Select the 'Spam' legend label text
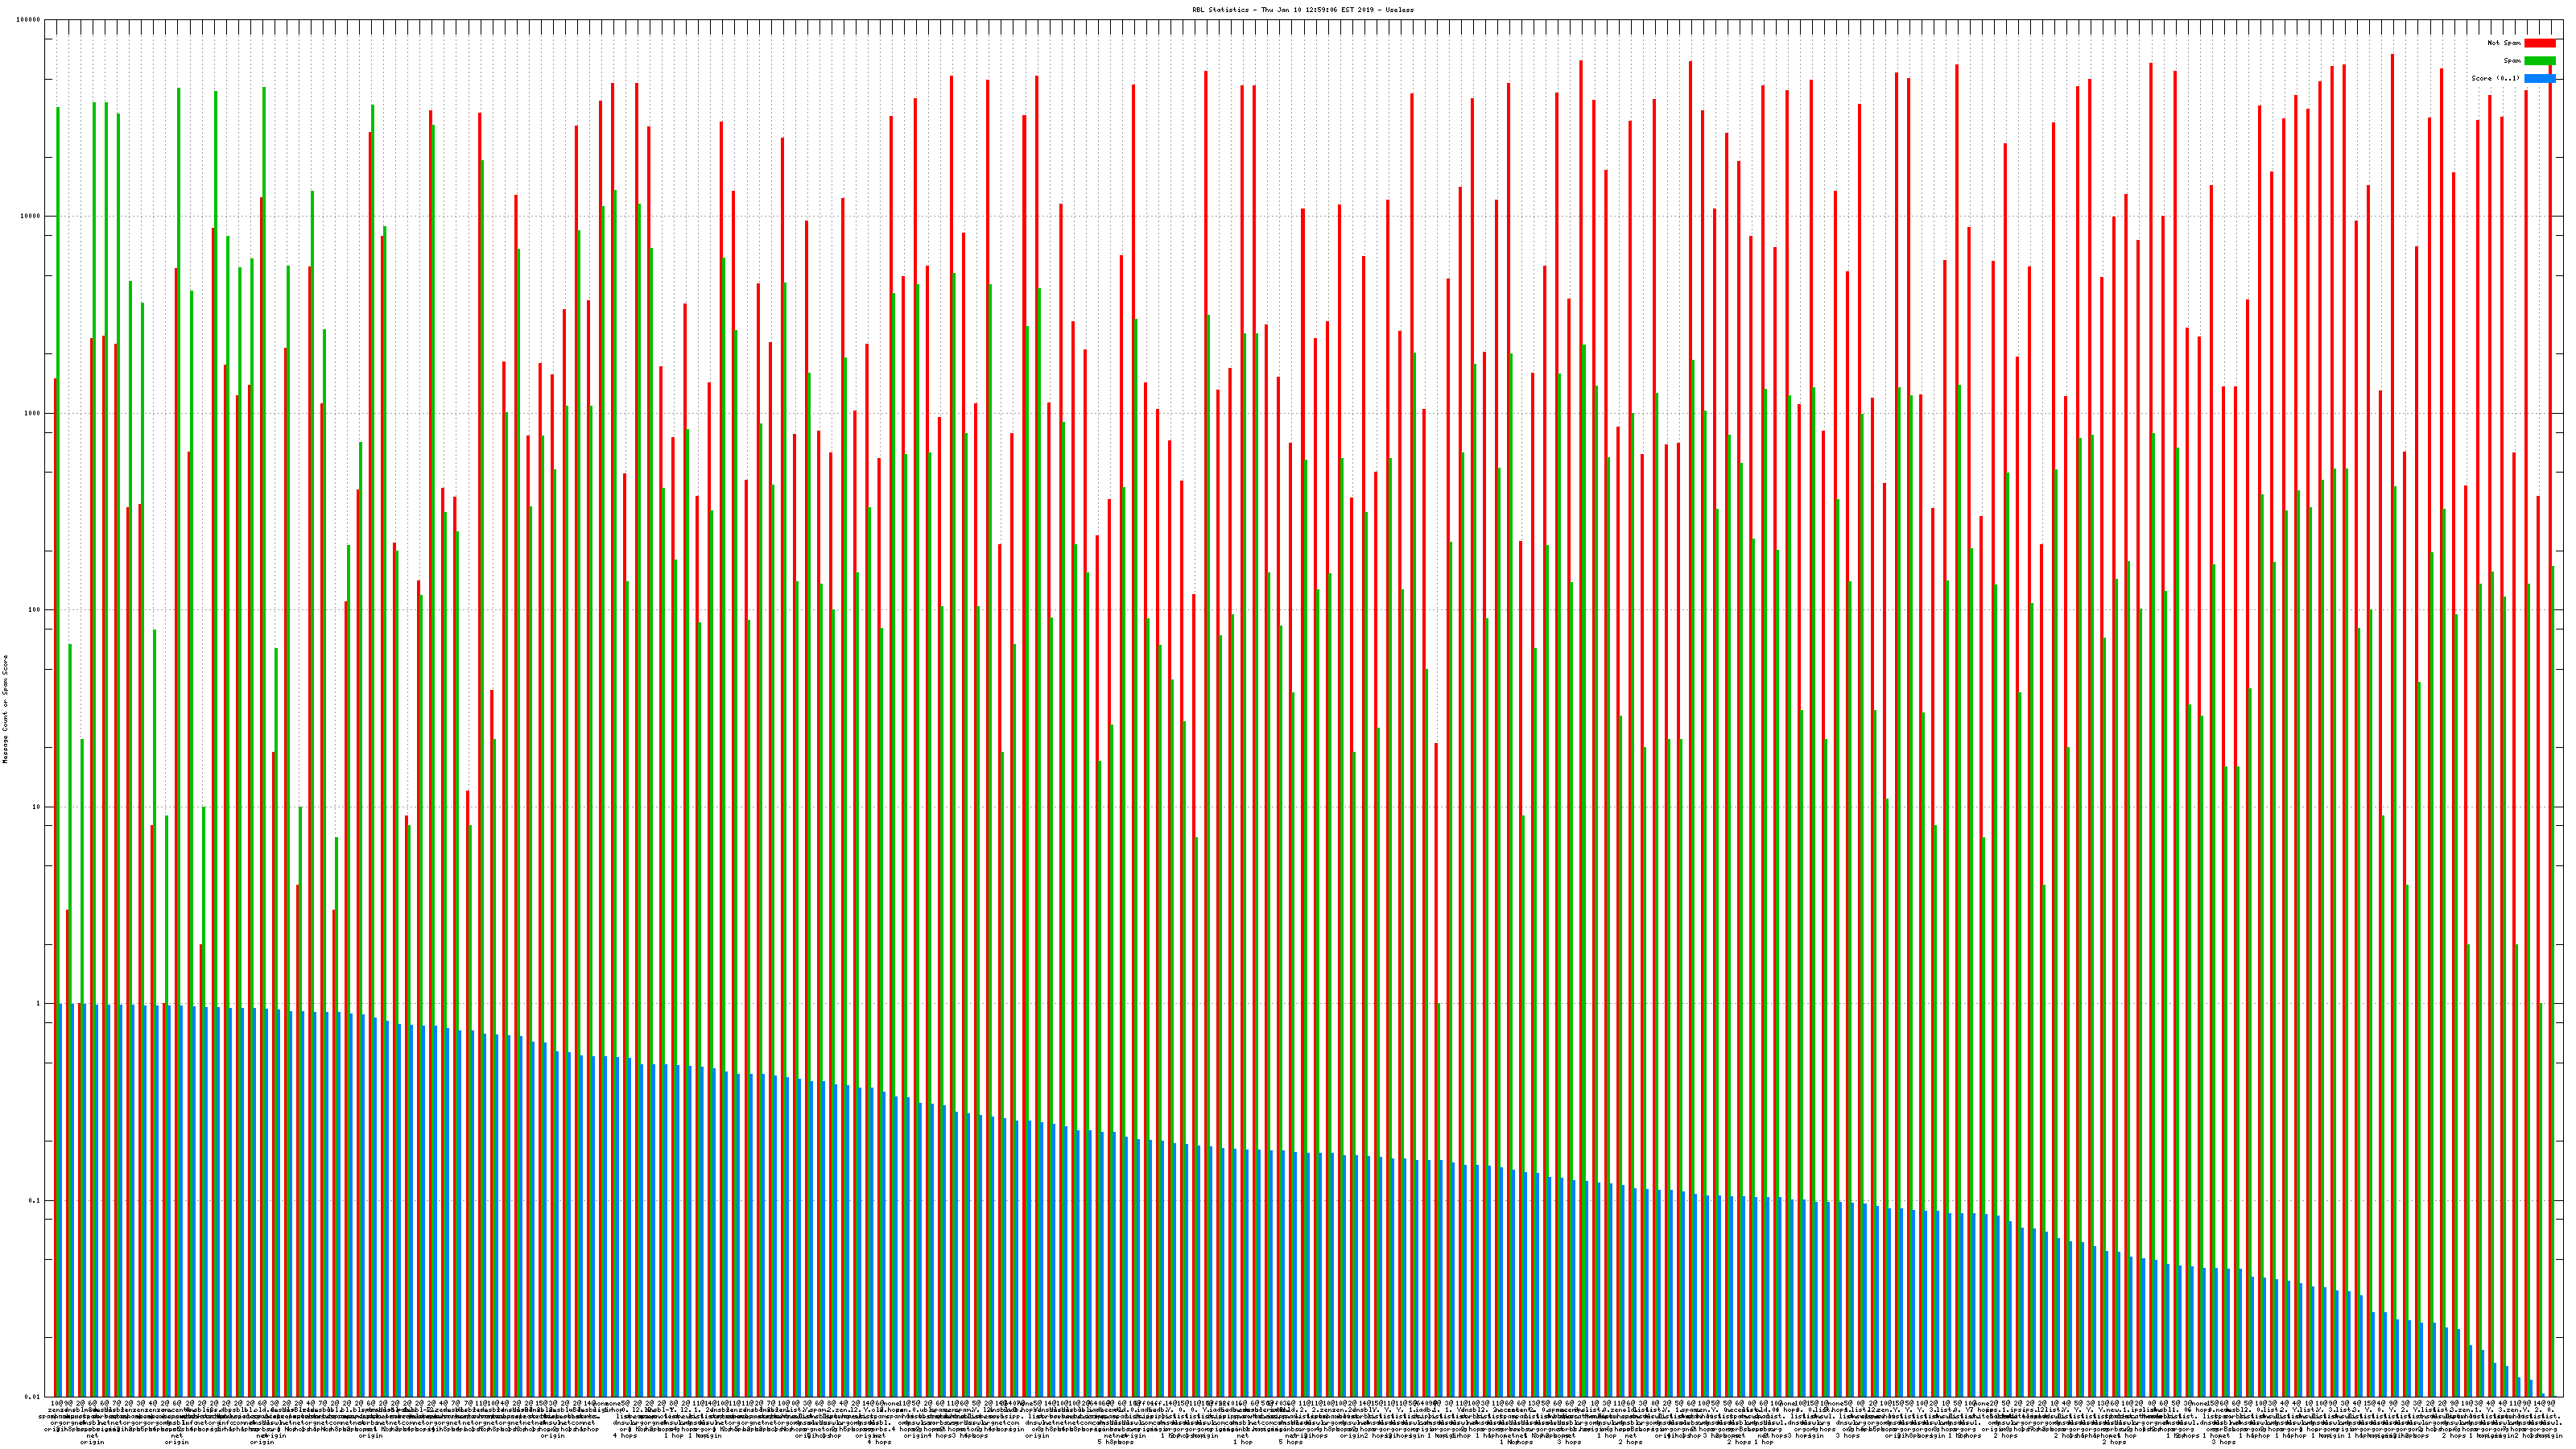This screenshot has width=2576, height=1449. (2512, 61)
